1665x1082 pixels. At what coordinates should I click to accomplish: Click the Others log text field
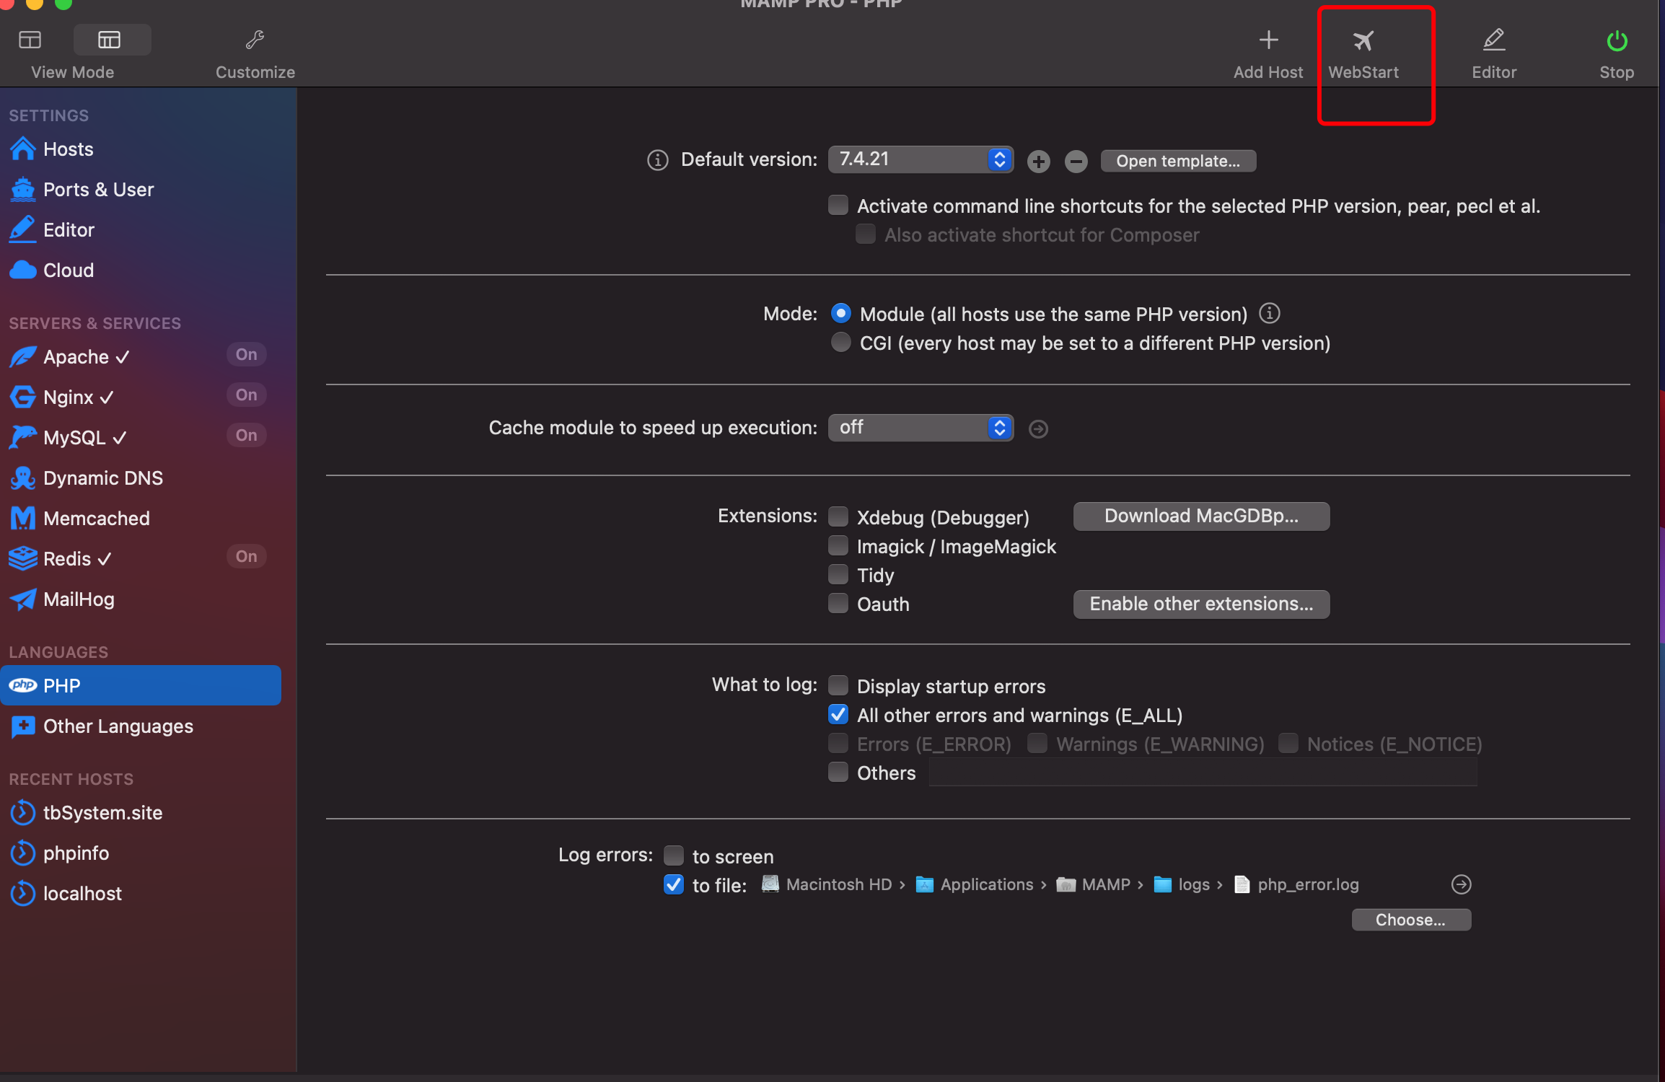(x=1202, y=773)
